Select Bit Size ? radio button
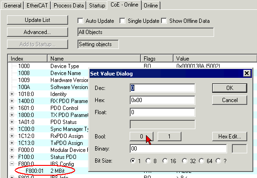The image size is (257, 178). [x=218, y=161]
